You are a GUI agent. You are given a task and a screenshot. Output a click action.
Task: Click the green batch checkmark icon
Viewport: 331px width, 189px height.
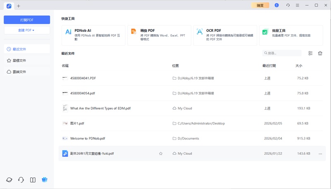click(x=265, y=32)
